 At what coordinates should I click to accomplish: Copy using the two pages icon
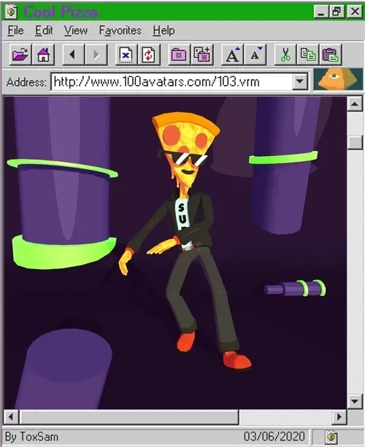click(x=308, y=54)
